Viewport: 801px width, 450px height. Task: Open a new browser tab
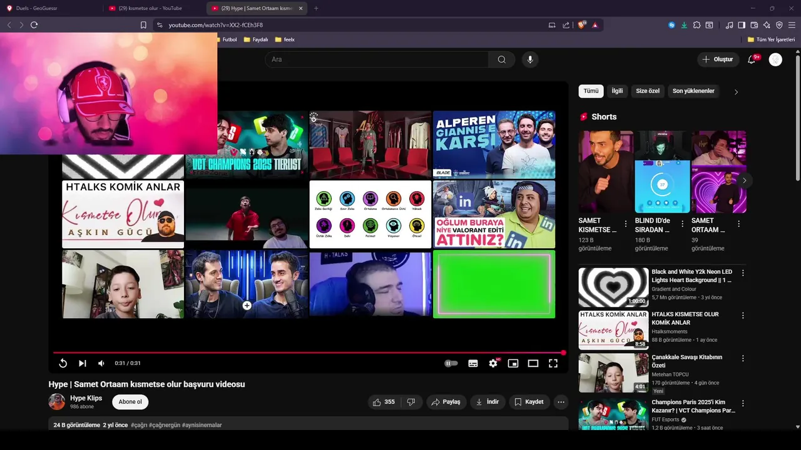(x=316, y=8)
